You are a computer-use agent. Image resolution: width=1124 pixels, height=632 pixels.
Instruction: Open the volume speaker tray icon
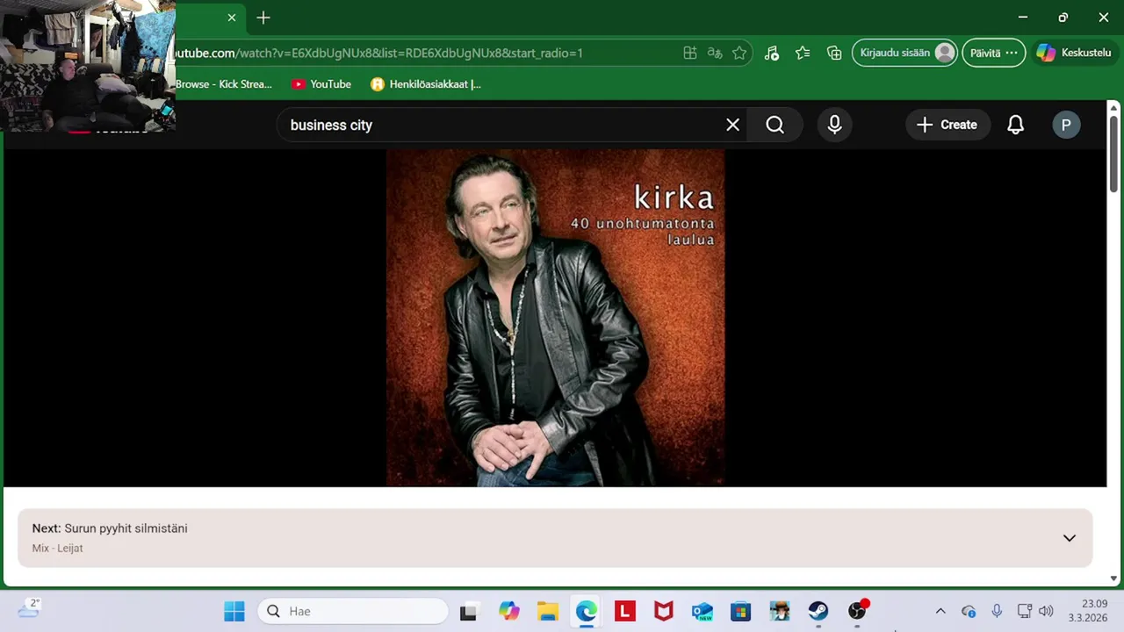click(x=1046, y=611)
